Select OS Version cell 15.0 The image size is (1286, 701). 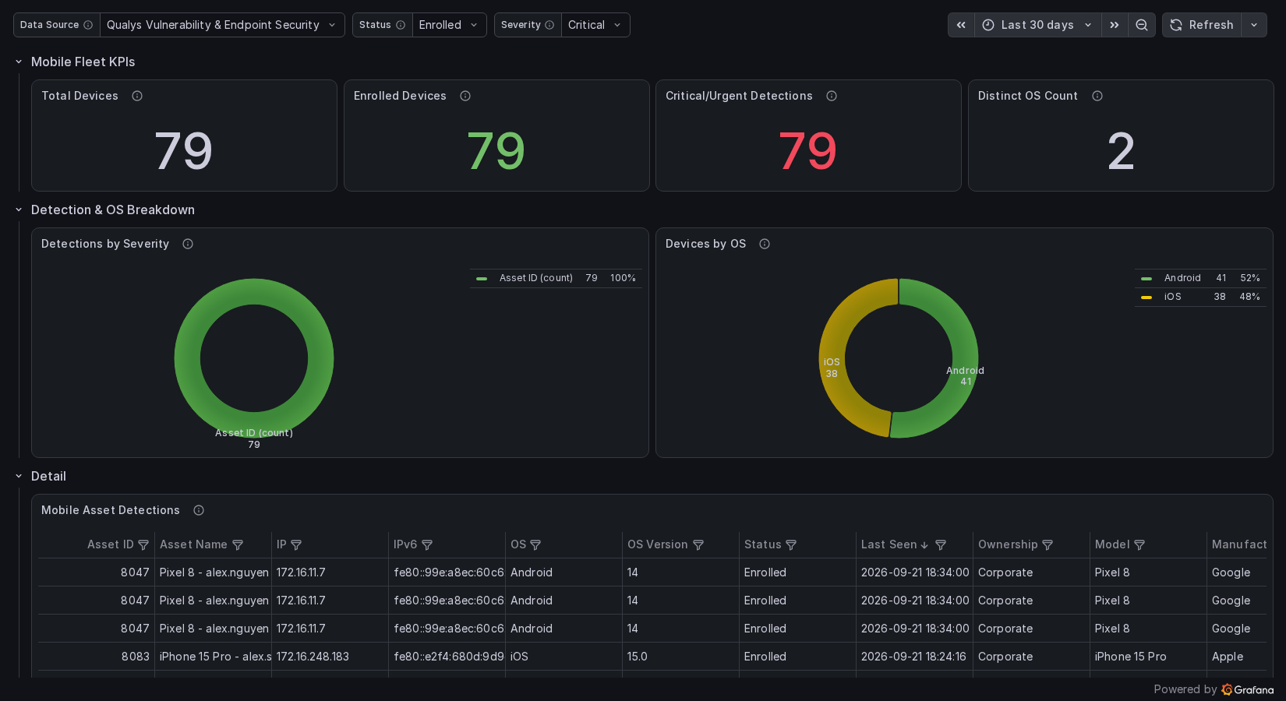(x=680, y=657)
